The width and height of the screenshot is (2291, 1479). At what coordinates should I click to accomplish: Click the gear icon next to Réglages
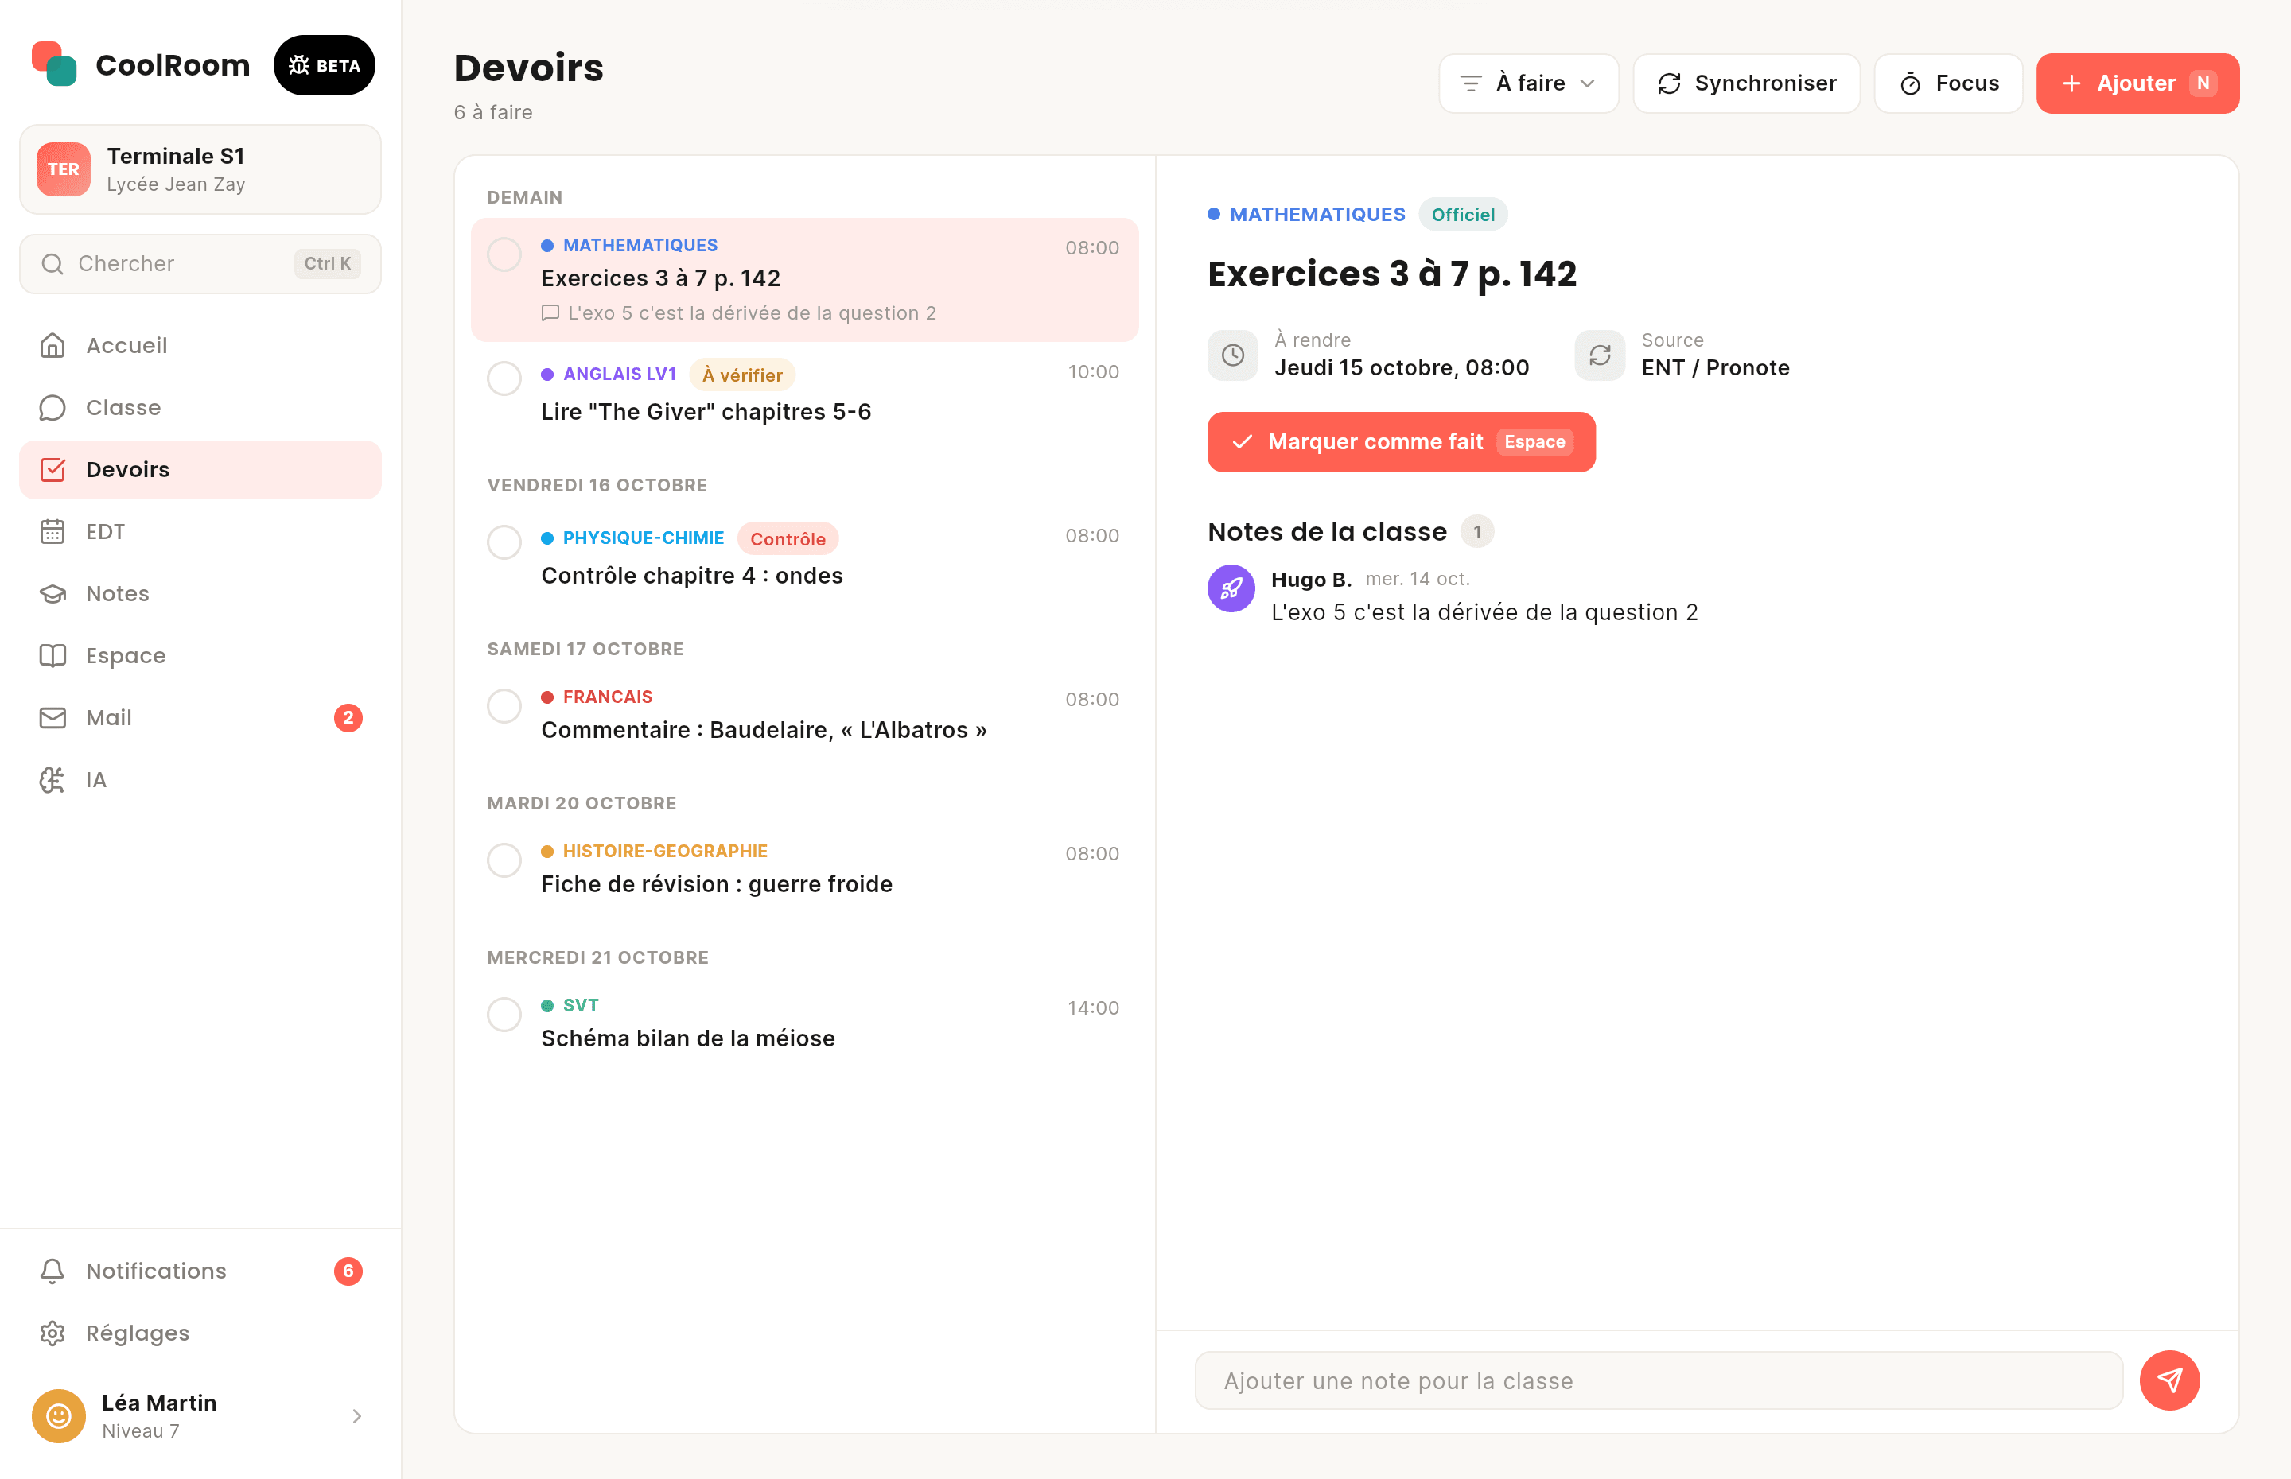pyautogui.click(x=53, y=1333)
